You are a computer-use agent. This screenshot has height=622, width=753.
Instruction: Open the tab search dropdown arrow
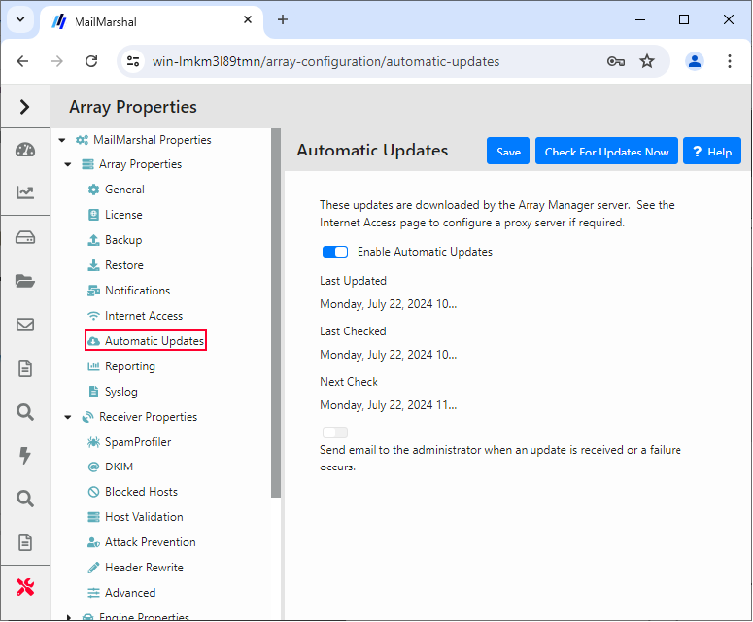tap(20, 19)
